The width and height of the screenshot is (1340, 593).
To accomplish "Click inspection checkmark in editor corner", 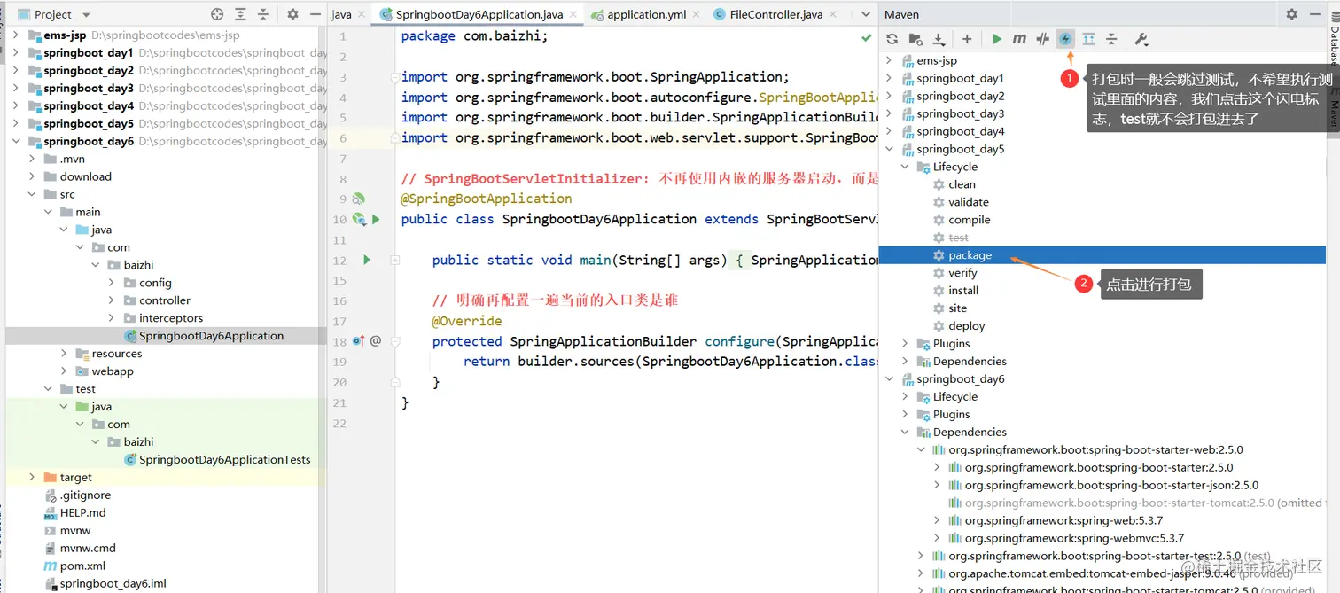I will tap(866, 37).
